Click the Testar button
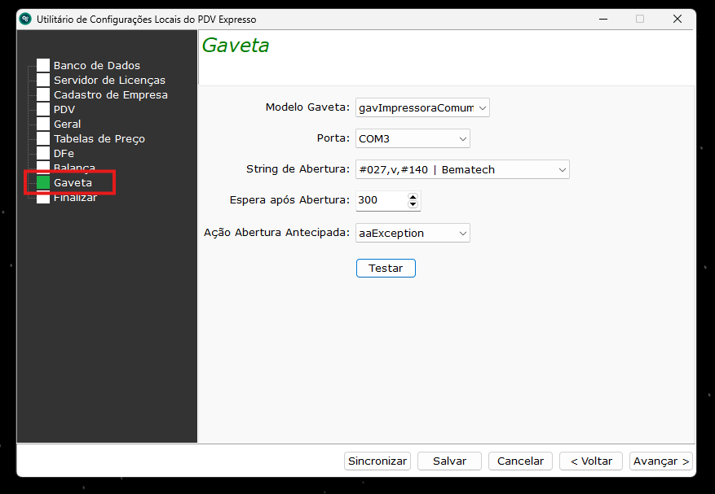This screenshot has height=494, width=715. (x=386, y=268)
